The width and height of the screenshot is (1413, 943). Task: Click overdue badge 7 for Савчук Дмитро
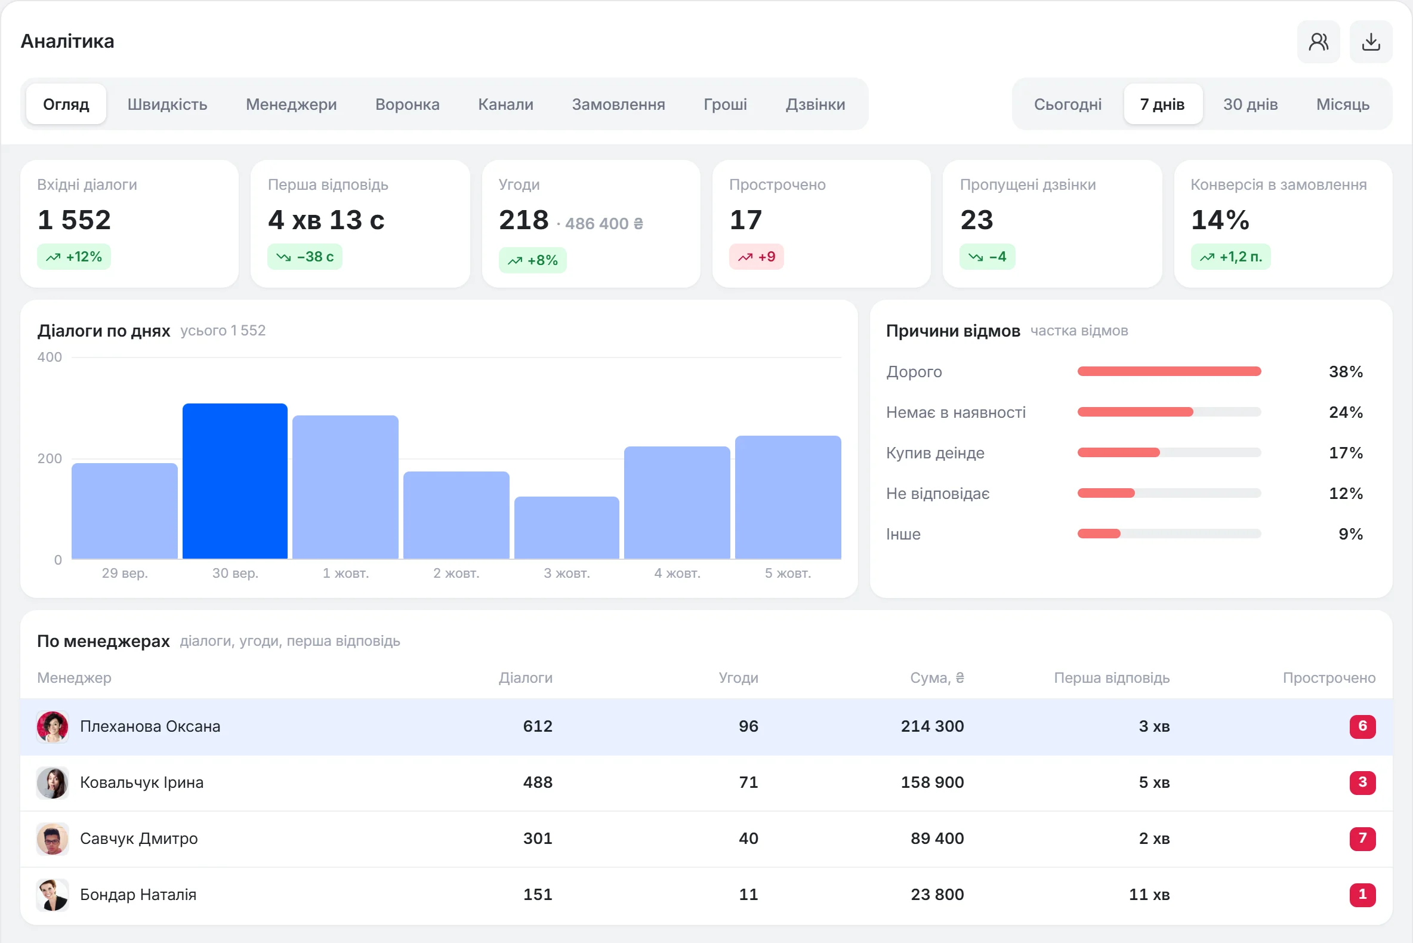[1362, 839]
